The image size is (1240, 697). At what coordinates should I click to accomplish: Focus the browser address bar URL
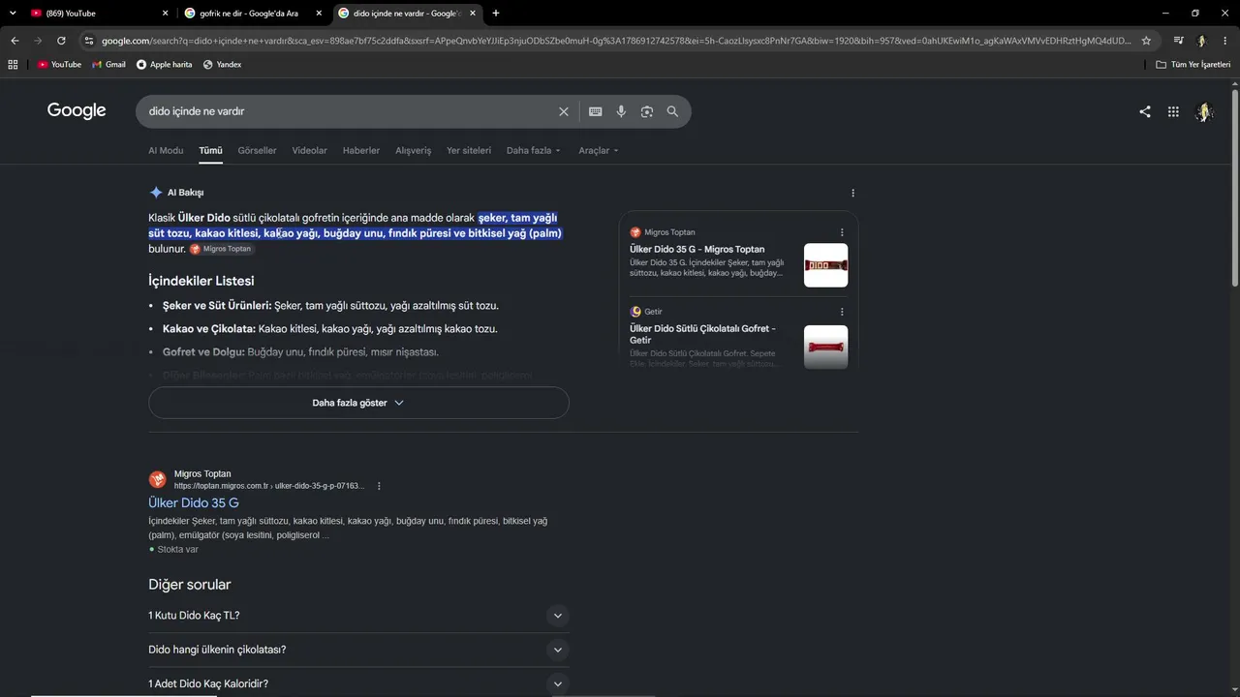616,41
